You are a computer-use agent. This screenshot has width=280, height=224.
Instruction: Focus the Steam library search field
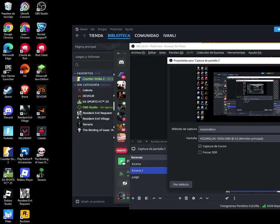pyautogui.click(x=93, y=65)
